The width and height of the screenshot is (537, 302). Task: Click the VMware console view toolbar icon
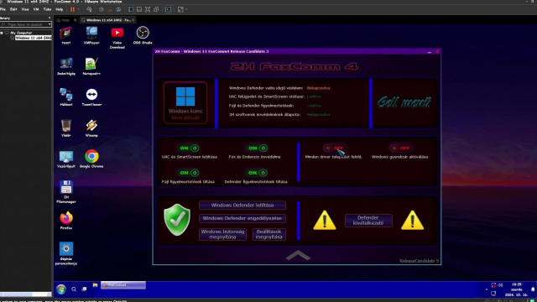[x=168, y=9]
